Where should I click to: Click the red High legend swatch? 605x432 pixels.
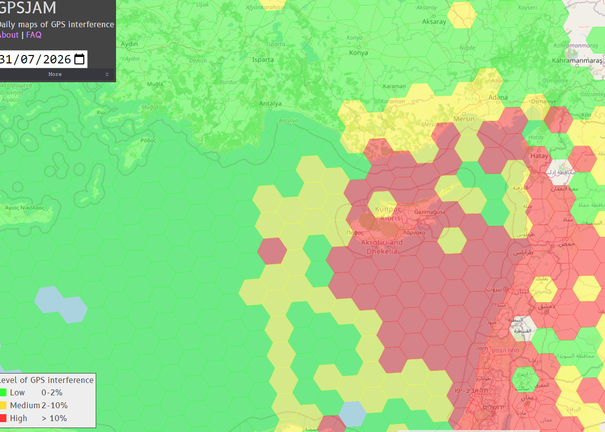pos(3,418)
